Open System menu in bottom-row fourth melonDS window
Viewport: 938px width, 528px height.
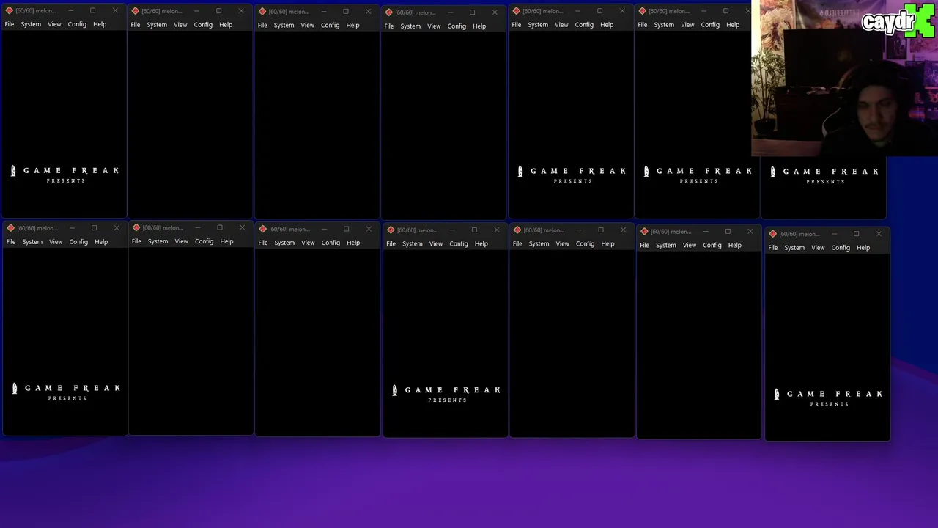click(412, 243)
